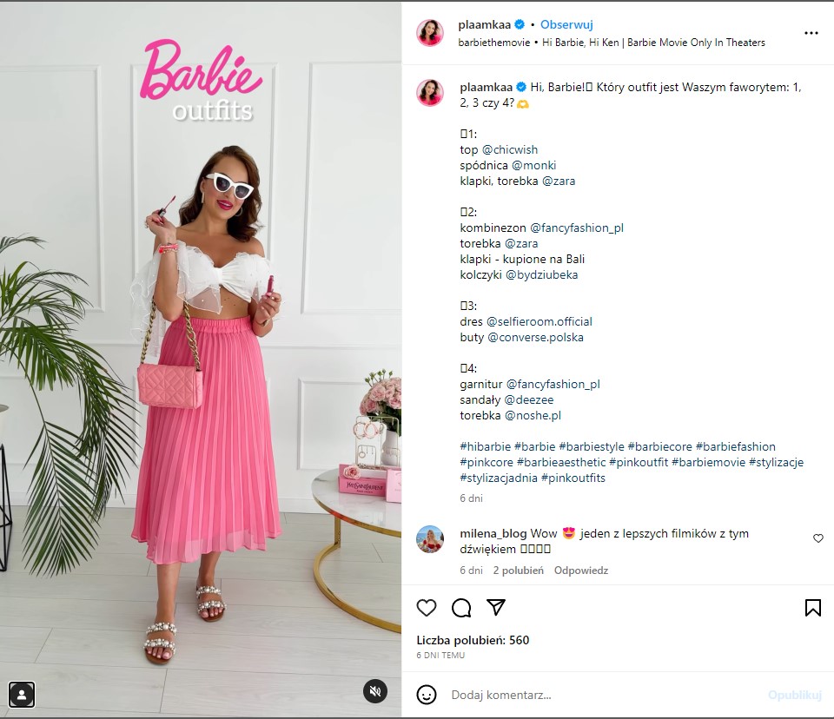The height and width of the screenshot is (719, 834).
Task: Click Odpowiedz under milena_blog comment
Action: [581, 571]
